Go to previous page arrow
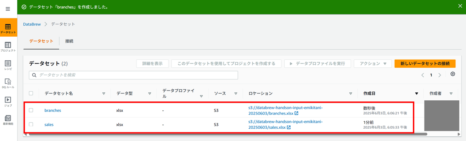Viewport: 466px width, 141px height. (x=423, y=75)
